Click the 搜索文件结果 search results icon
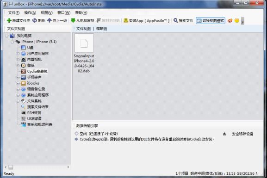The image size is (267, 178). 23,107
